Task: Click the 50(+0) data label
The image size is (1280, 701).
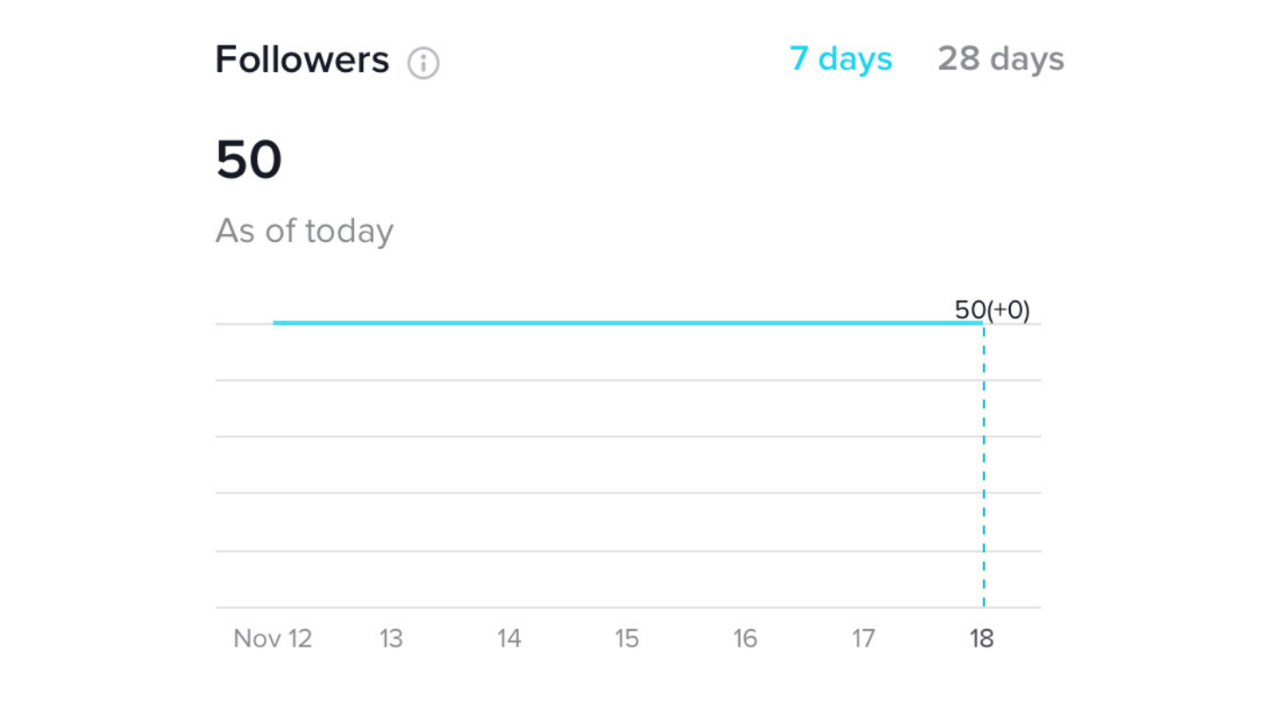Action: (992, 310)
